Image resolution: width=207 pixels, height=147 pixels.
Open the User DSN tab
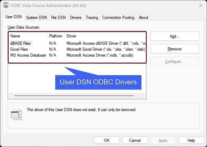coord(13,17)
